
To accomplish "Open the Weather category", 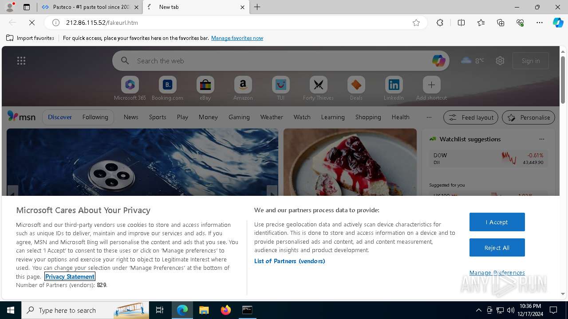I will coord(272,117).
